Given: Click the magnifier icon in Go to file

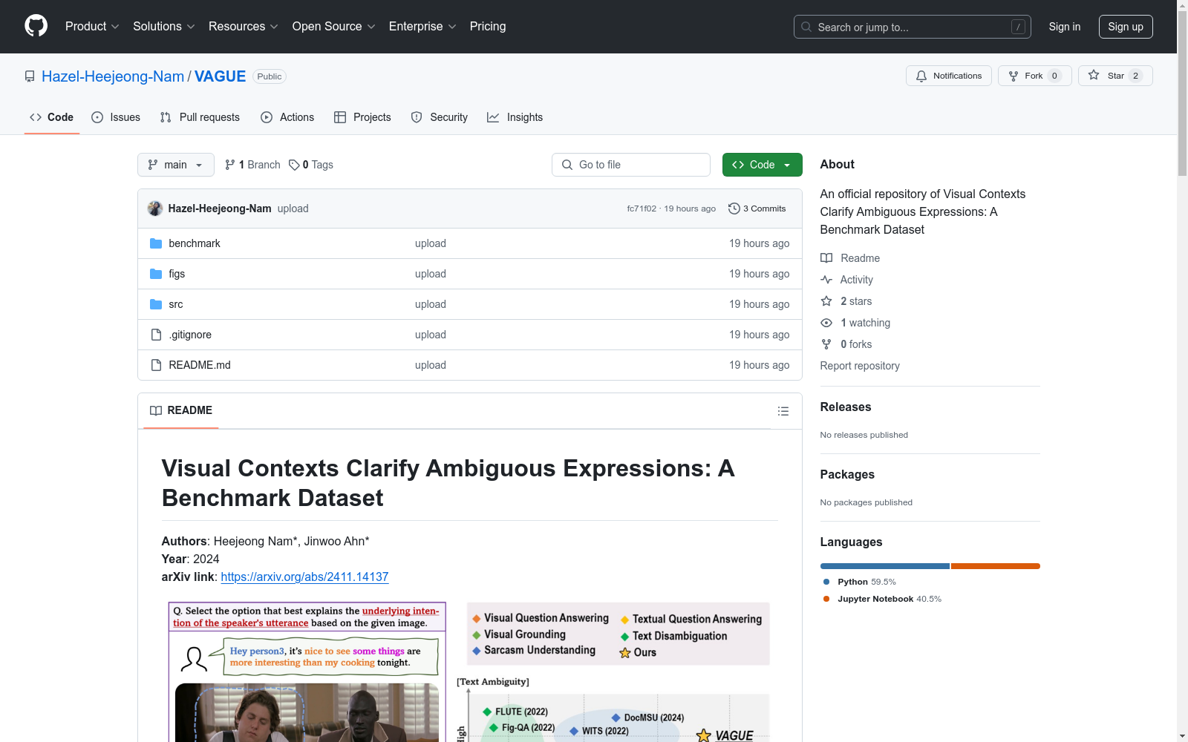Looking at the screenshot, I should click(x=567, y=165).
